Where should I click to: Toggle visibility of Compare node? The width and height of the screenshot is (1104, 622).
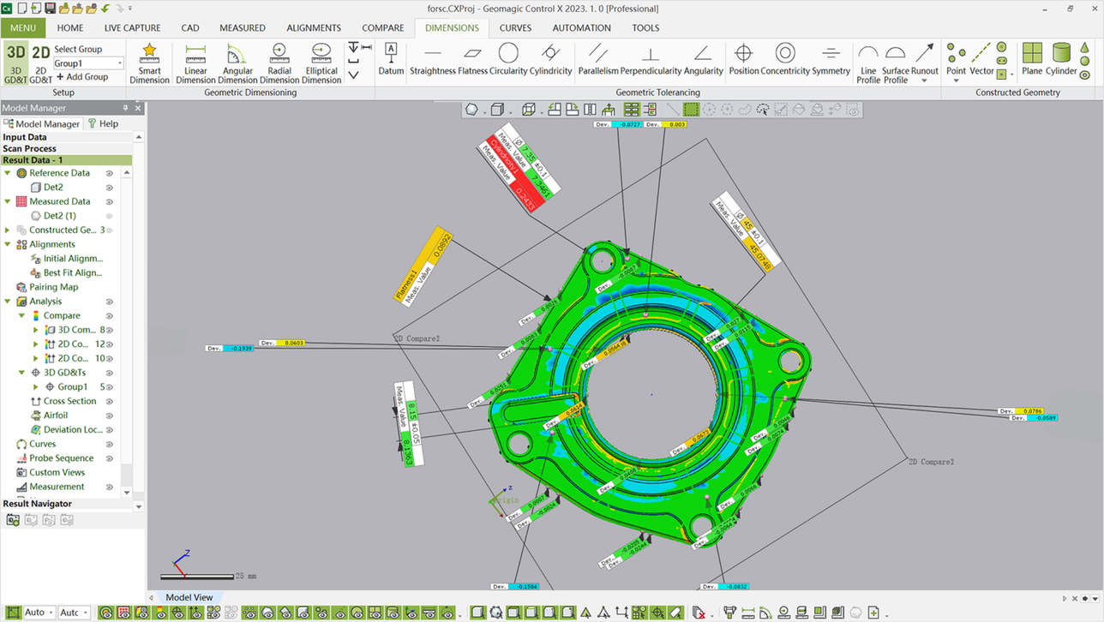pos(110,315)
